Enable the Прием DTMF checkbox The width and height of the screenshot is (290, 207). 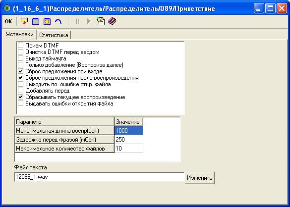pos(20,46)
